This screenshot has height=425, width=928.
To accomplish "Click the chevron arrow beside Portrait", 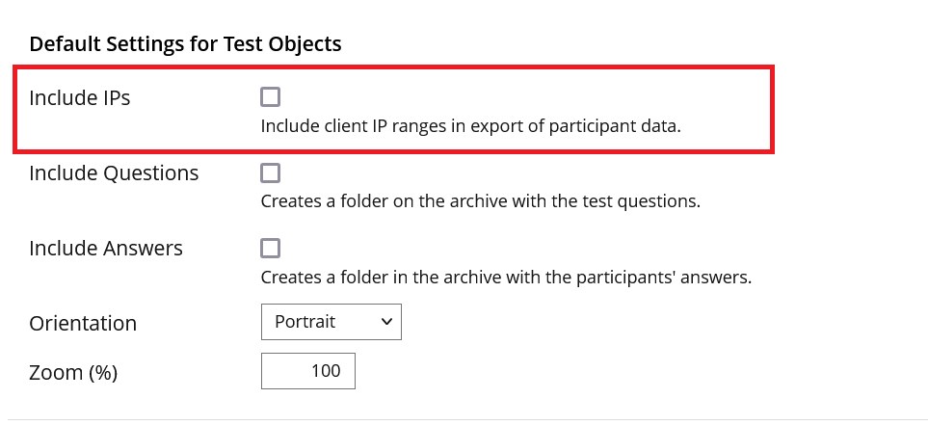I will coord(387,322).
